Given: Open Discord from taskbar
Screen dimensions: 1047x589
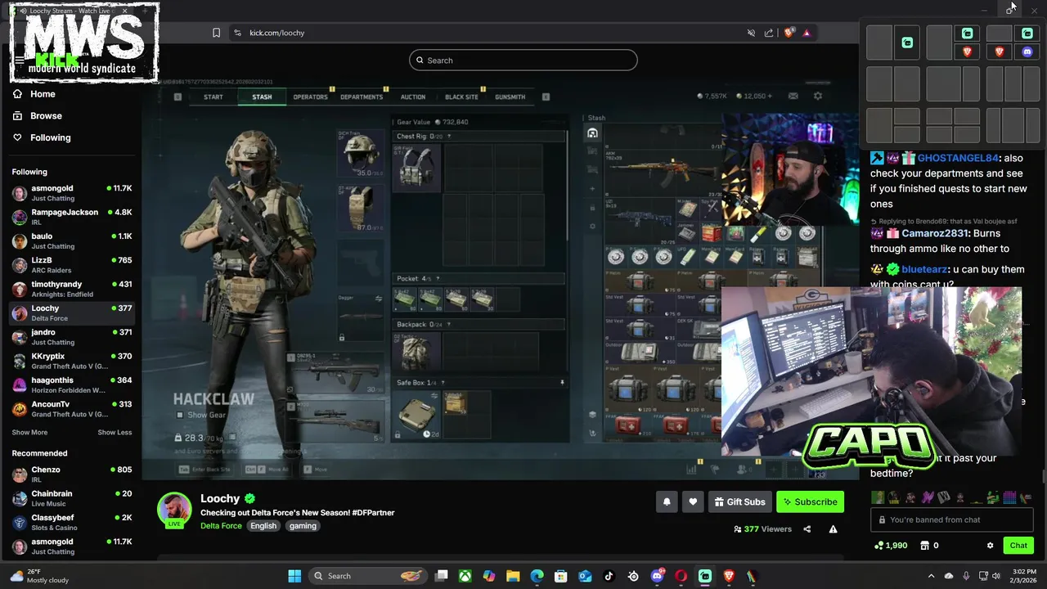Looking at the screenshot, I should point(657,576).
